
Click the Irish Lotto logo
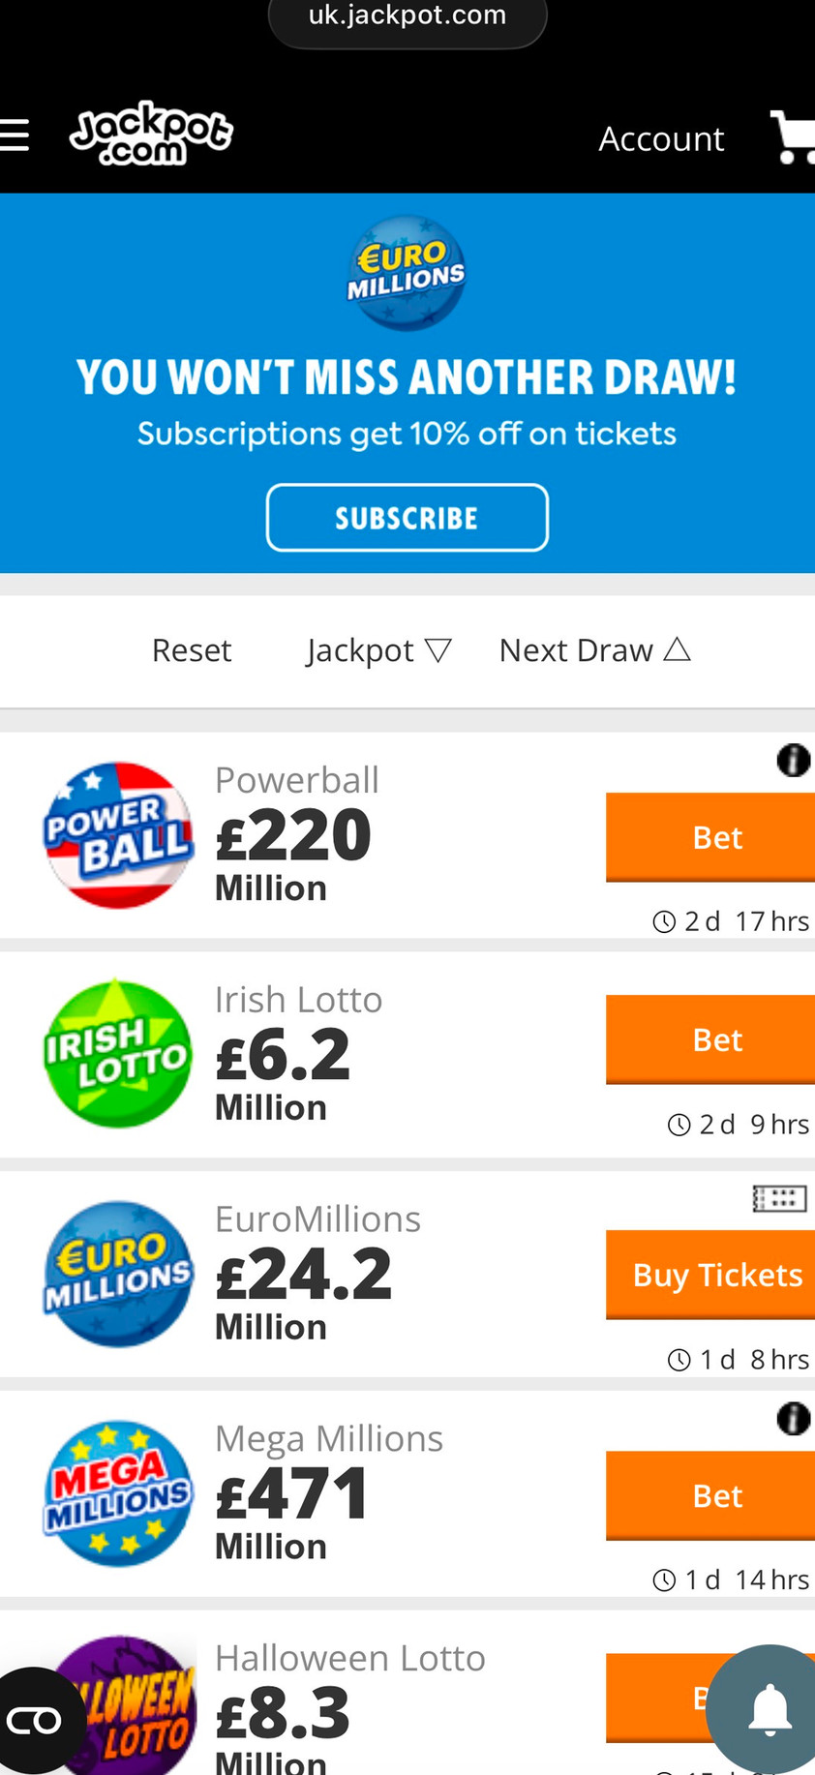click(x=118, y=1054)
